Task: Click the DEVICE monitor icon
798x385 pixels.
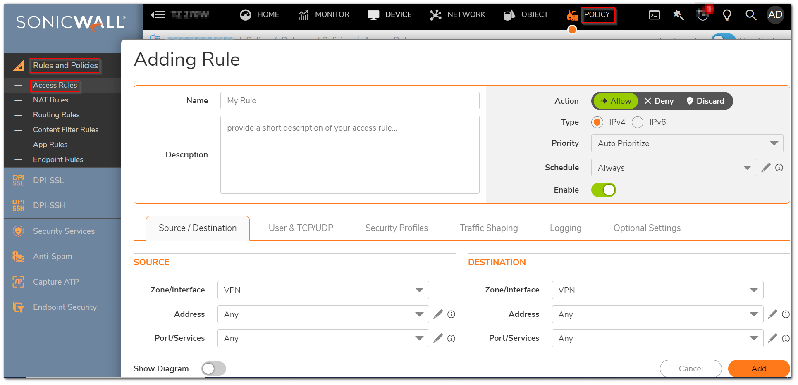Action: 373,15
